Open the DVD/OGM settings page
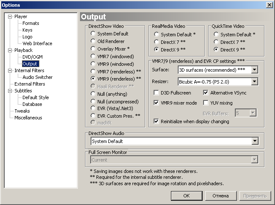The image size is (275, 205). (32, 57)
